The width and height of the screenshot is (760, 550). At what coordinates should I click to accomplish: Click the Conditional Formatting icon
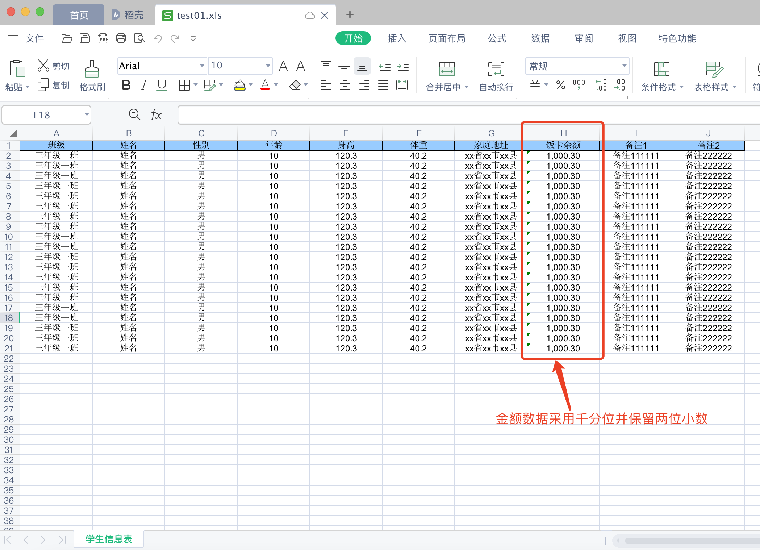click(x=661, y=69)
